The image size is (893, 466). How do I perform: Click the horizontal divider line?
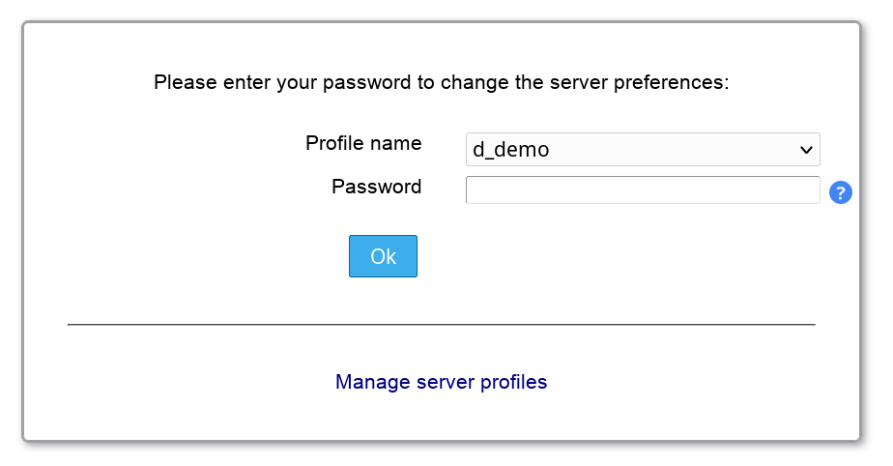441,325
